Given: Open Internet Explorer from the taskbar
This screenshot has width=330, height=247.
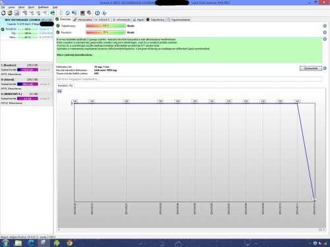Looking at the screenshot, I should coord(31,243).
